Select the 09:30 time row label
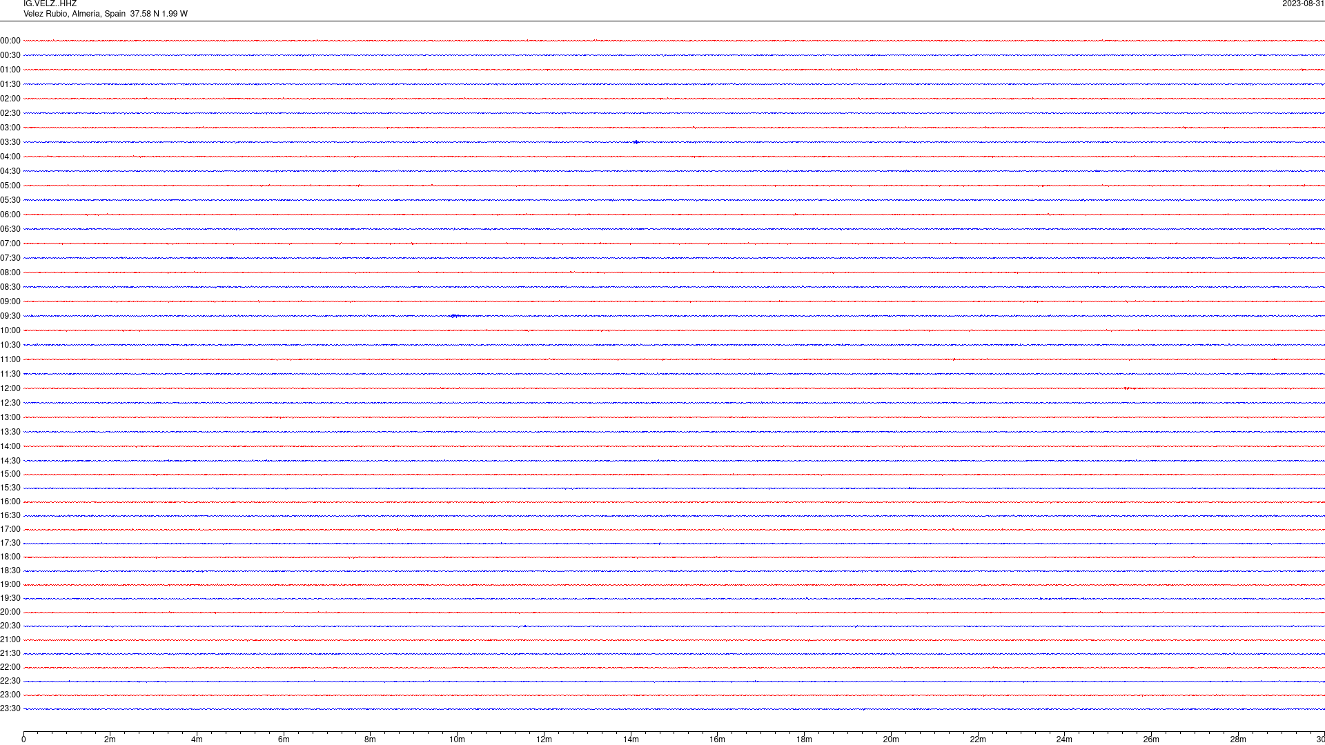This screenshot has width=1325, height=745. coord(10,316)
